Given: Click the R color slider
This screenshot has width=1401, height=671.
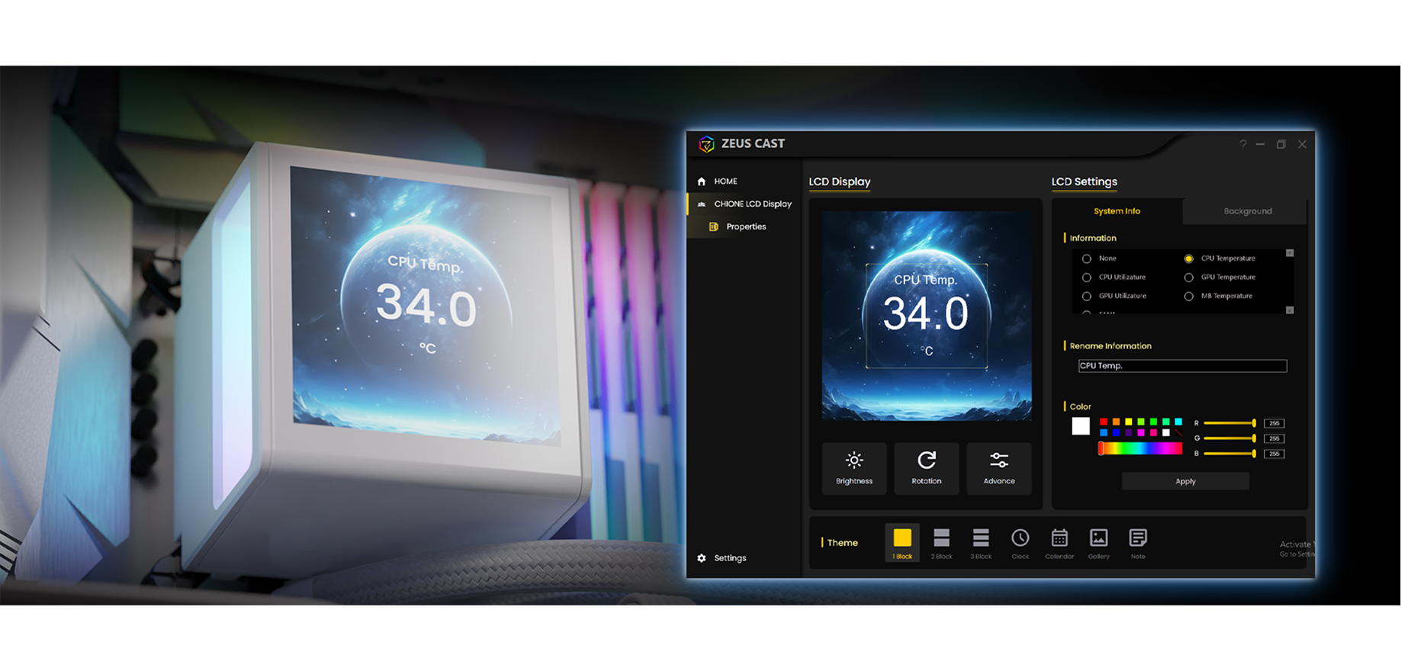Looking at the screenshot, I should pyautogui.click(x=1229, y=423).
